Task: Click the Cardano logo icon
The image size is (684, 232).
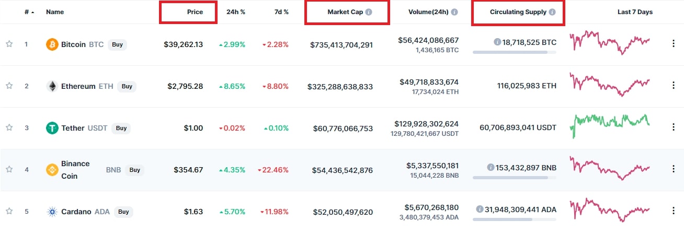Action: (x=52, y=212)
